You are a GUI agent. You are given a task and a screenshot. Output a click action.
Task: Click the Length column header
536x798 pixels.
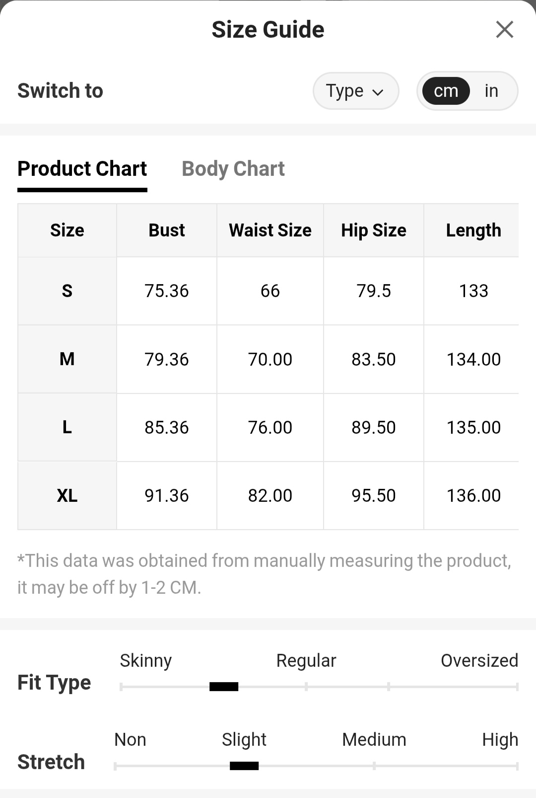coord(473,231)
